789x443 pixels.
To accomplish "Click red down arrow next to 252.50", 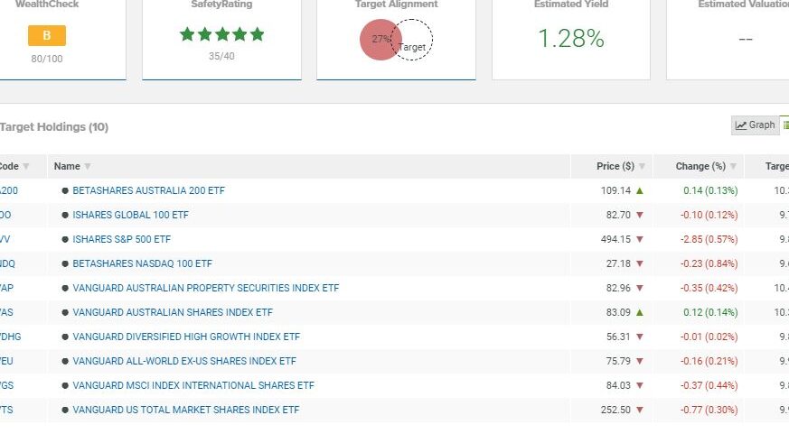I will click(x=640, y=410).
